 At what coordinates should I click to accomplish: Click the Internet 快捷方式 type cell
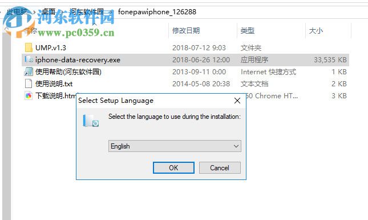pyautogui.click(x=269, y=71)
